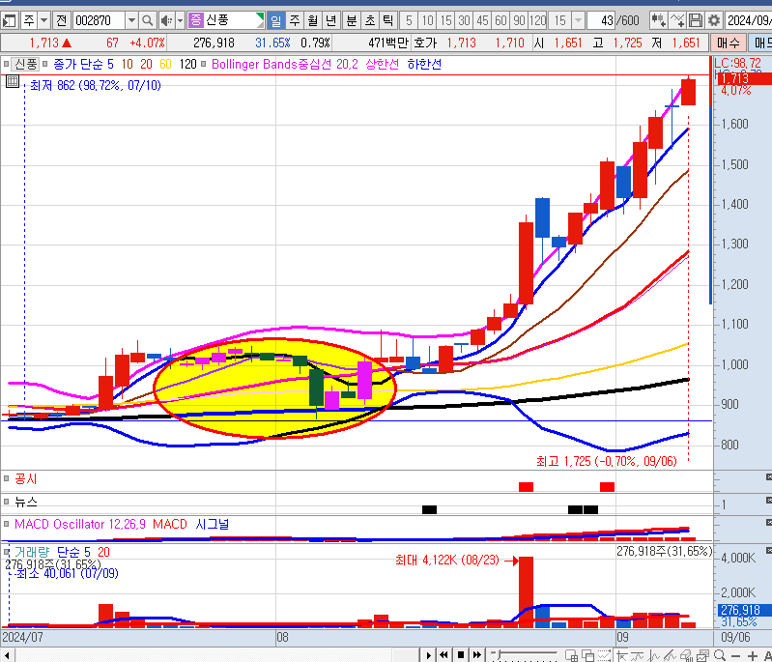Expand the 주 type dropdown arrow
Screen dimensions: 772x662
[43, 20]
